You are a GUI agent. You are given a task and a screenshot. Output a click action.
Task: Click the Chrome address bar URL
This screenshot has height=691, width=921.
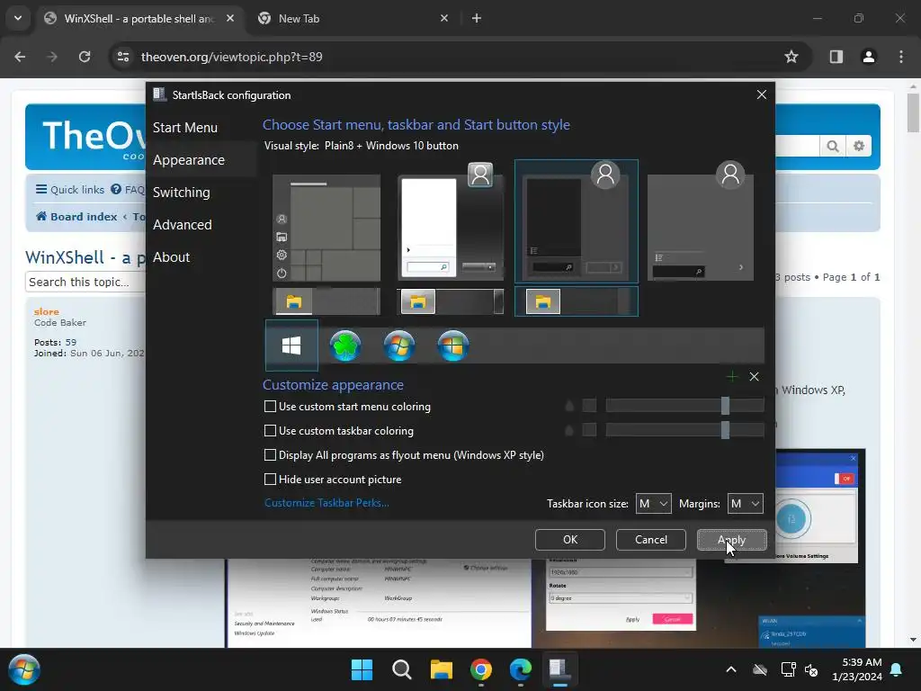tap(231, 57)
